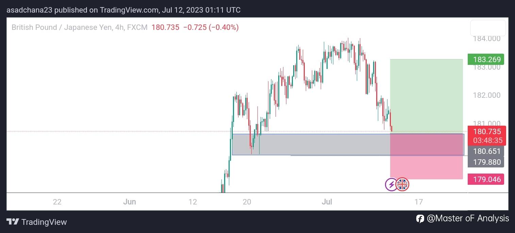The height and width of the screenshot is (233, 515).
Task: Select the gray support zone rectangle
Action: (x=306, y=145)
